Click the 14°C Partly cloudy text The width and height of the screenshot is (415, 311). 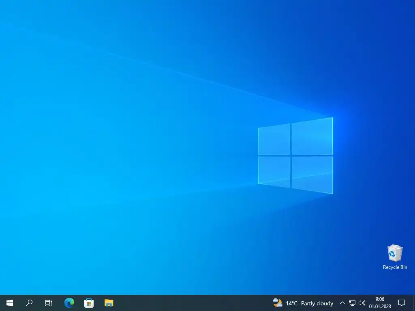click(309, 303)
